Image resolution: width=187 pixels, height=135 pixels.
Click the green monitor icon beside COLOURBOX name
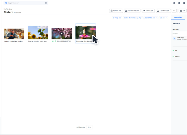coord(55,41)
